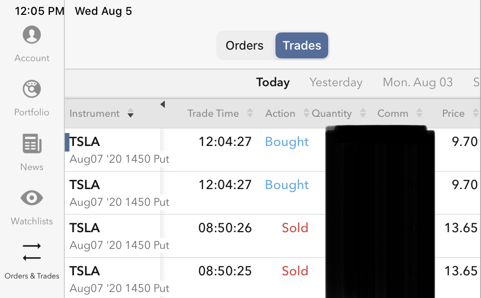Open the Account profile icon
The width and height of the screenshot is (481, 298).
point(31,35)
